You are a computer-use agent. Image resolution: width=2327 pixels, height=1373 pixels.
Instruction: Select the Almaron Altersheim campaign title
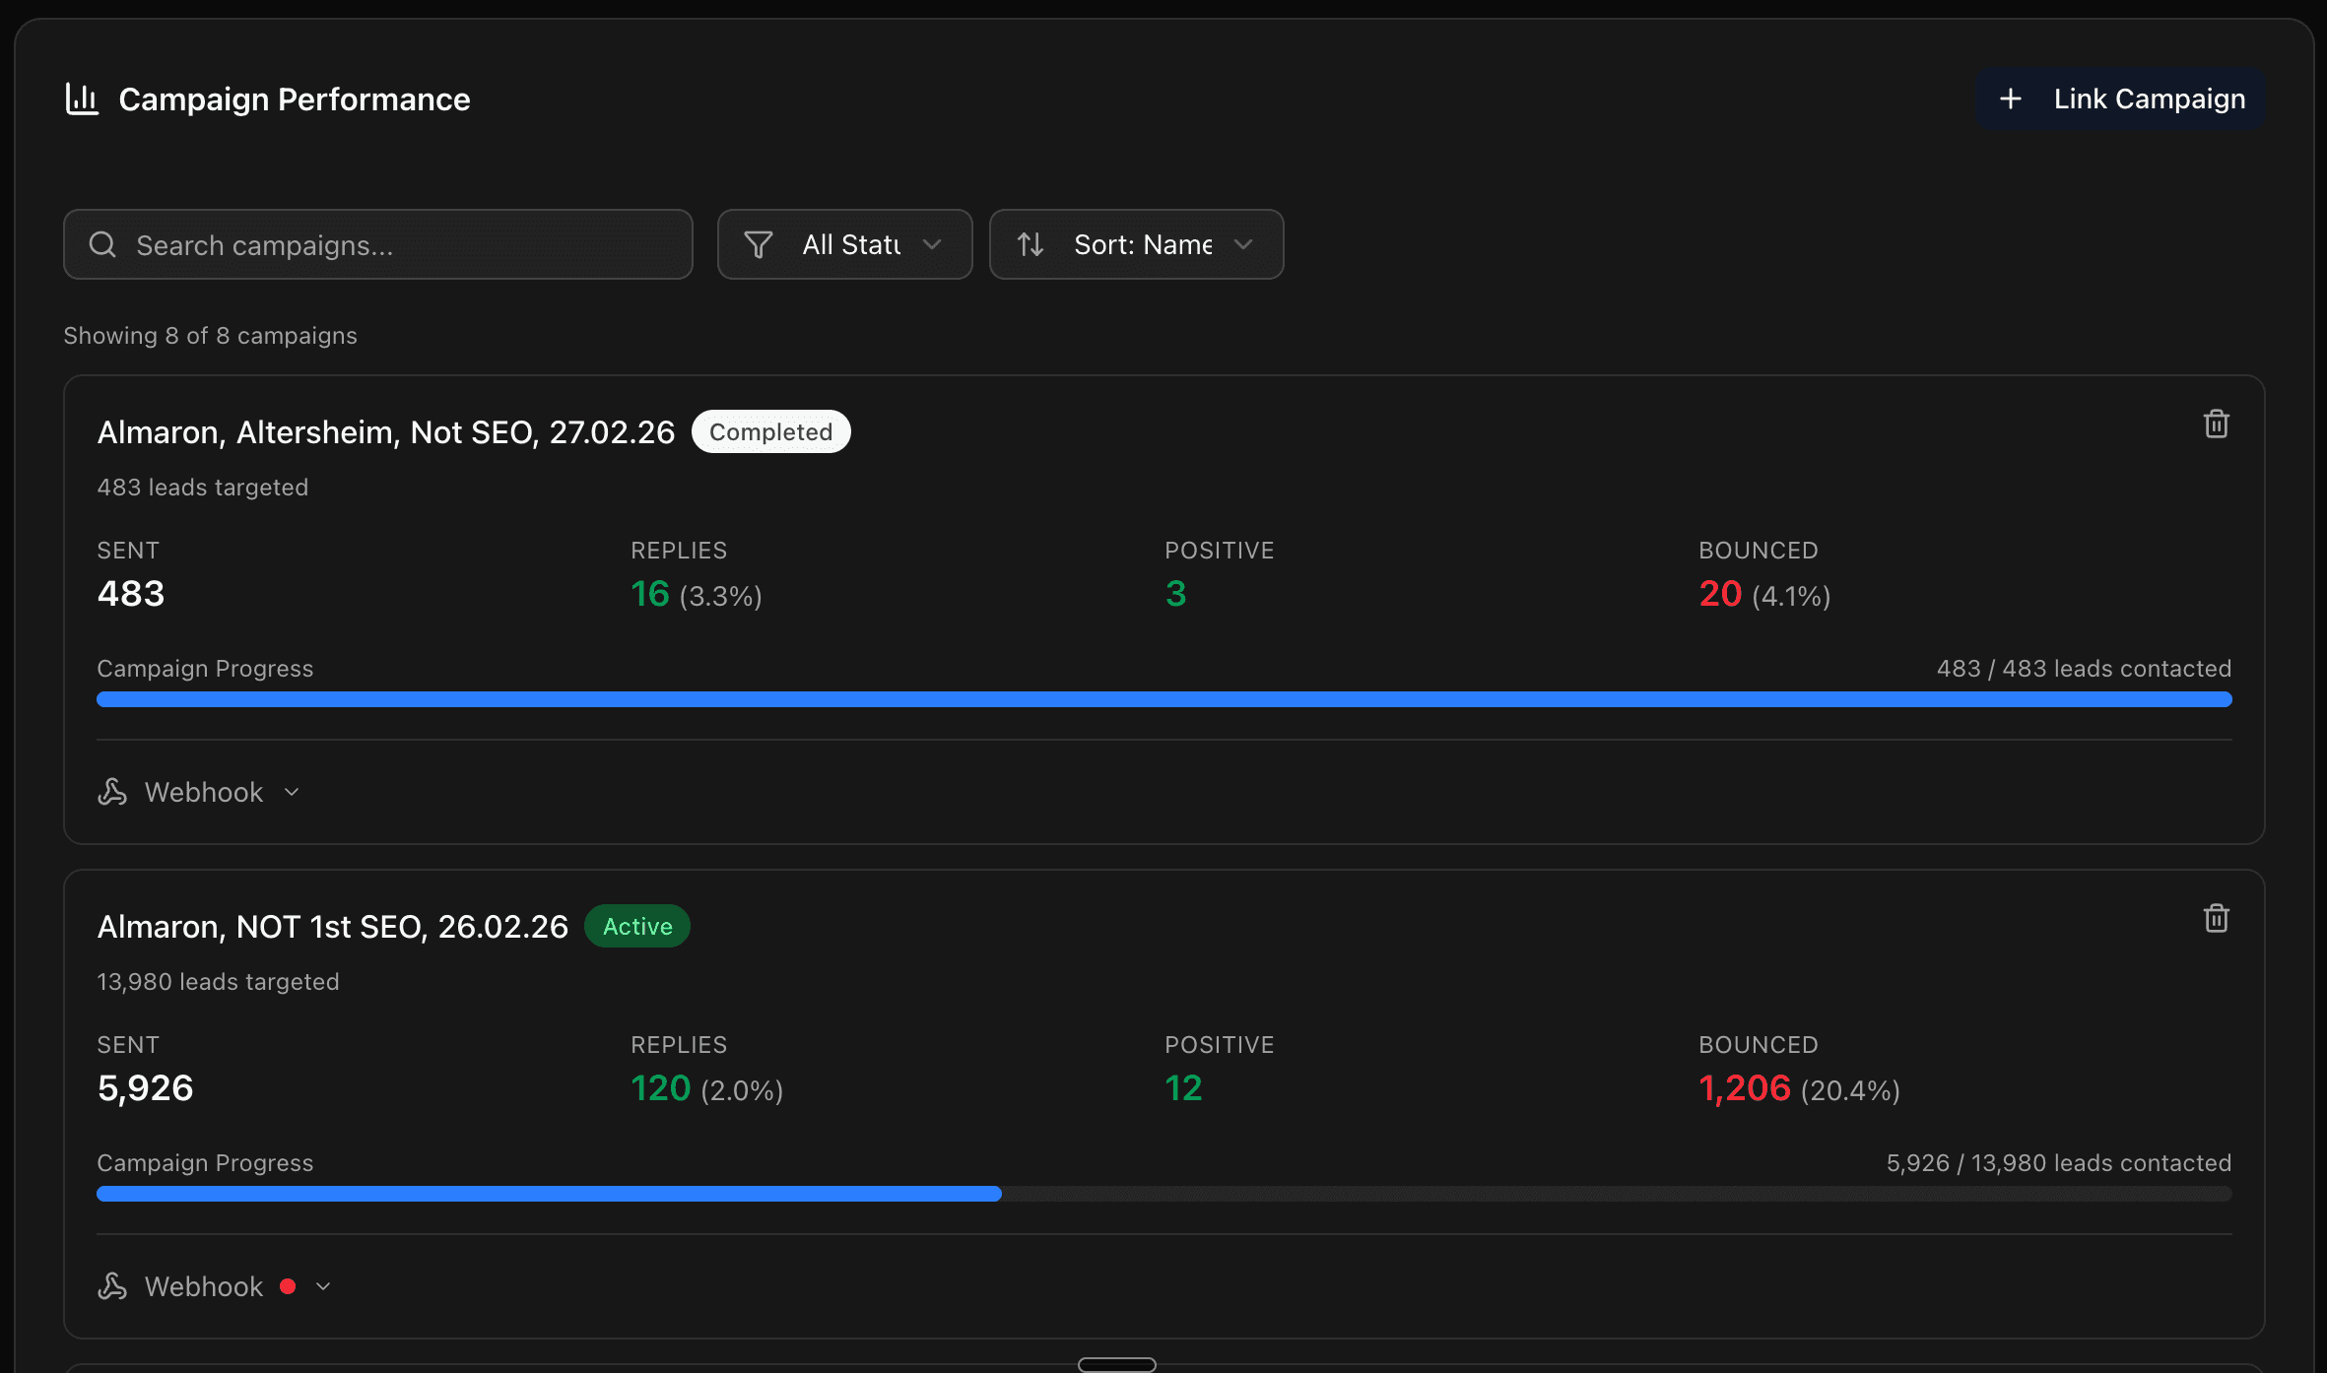pyautogui.click(x=385, y=431)
